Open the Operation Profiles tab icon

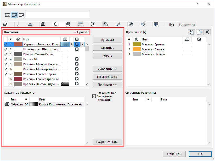[x=143, y=24]
